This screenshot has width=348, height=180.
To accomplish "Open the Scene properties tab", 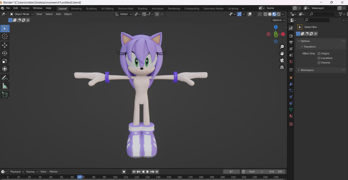I will click(x=291, y=55).
